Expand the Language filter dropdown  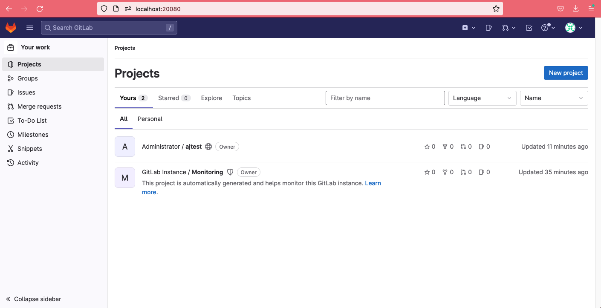(x=482, y=98)
